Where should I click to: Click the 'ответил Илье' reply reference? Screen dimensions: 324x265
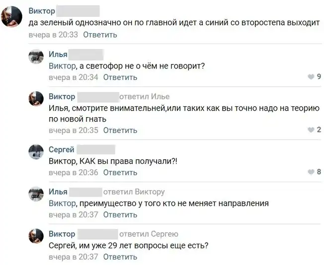pyautogui.click(x=145, y=96)
